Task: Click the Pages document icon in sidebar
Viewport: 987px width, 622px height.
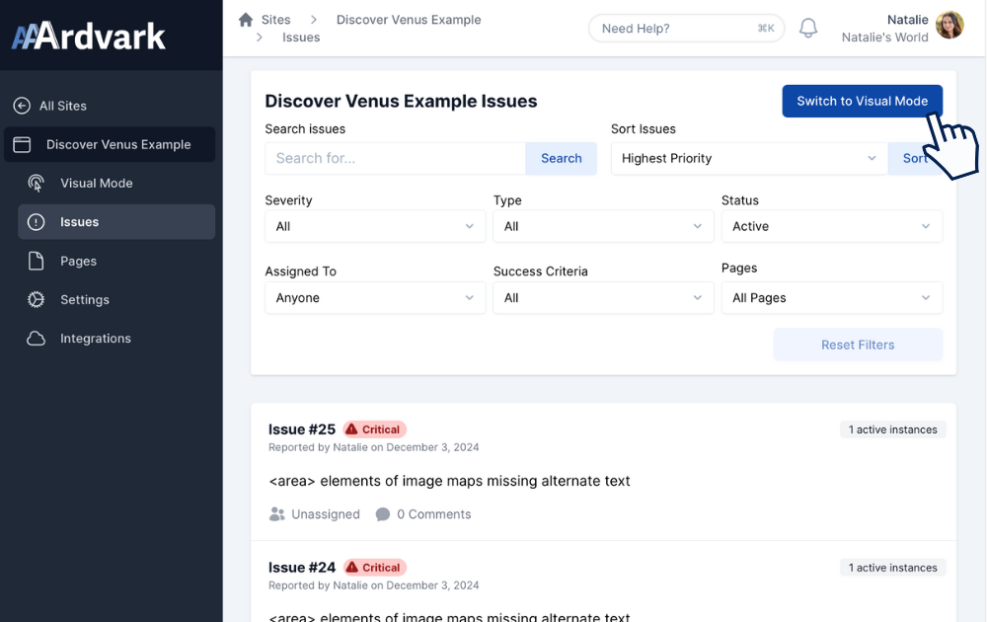Action: click(x=37, y=261)
